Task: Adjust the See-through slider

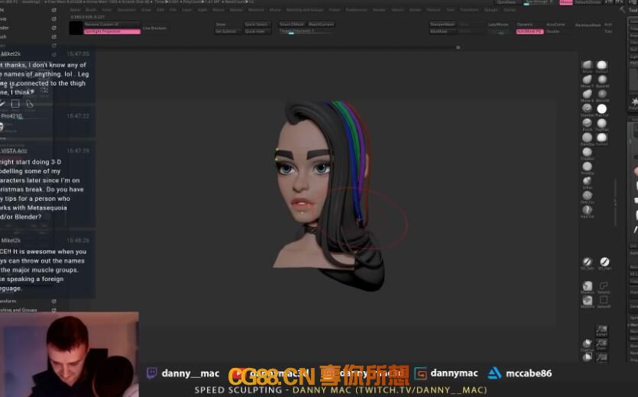Action: pyautogui.click(x=538, y=2)
